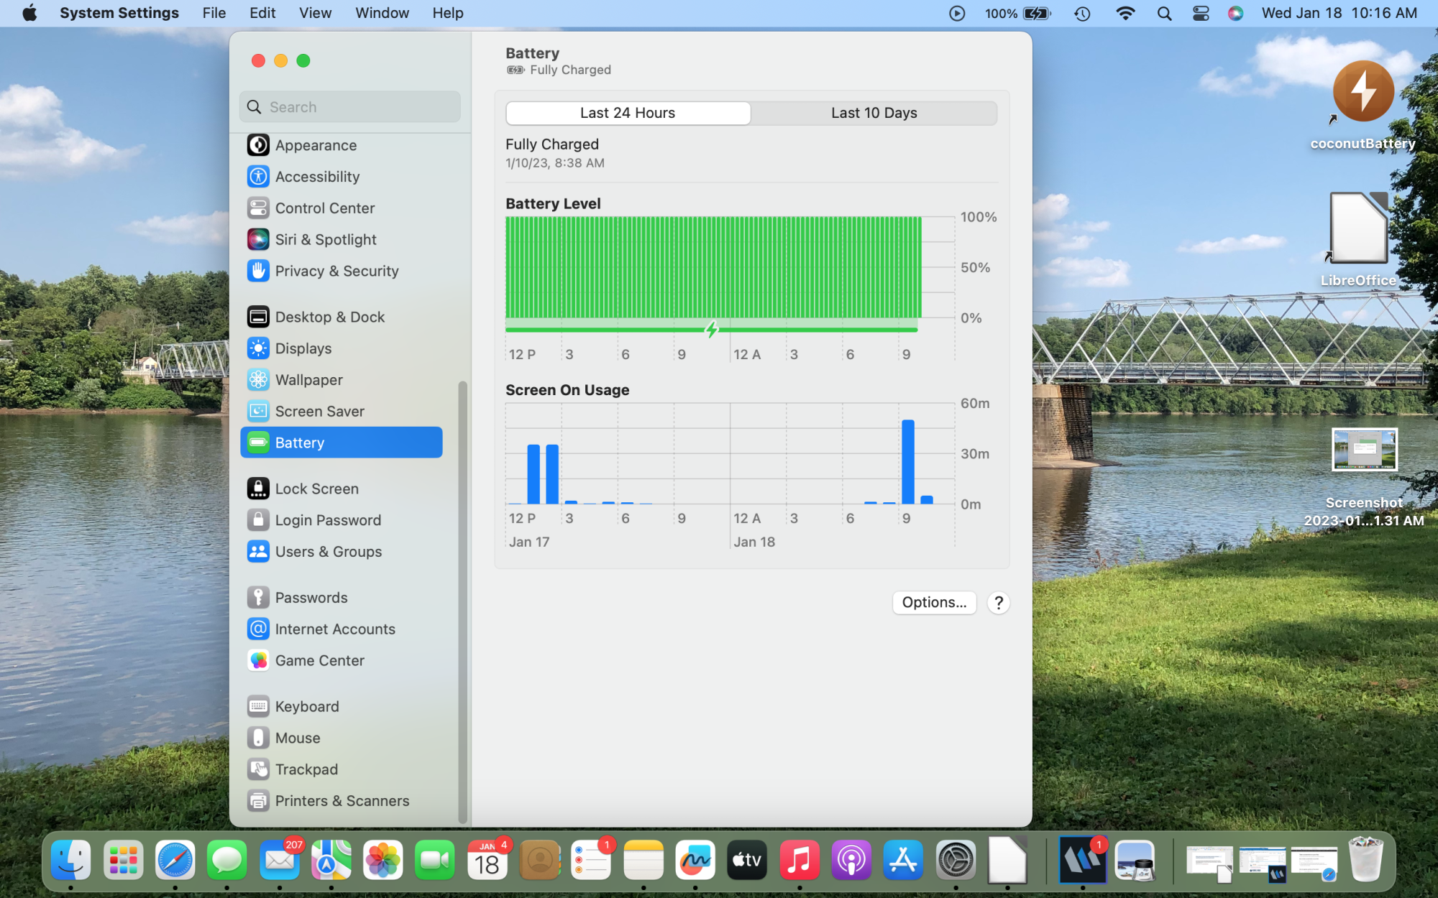This screenshot has height=898, width=1438.
Task: Click the sidebar vertical scrollbar
Action: coord(462,601)
